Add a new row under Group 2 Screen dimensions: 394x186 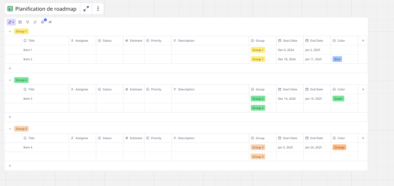click(x=10, y=117)
